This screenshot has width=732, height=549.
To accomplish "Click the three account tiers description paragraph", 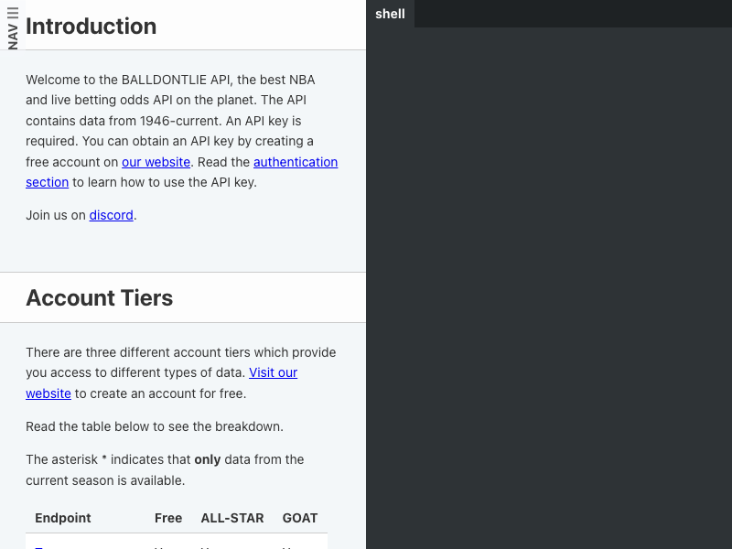I will [x=180, y=373].
